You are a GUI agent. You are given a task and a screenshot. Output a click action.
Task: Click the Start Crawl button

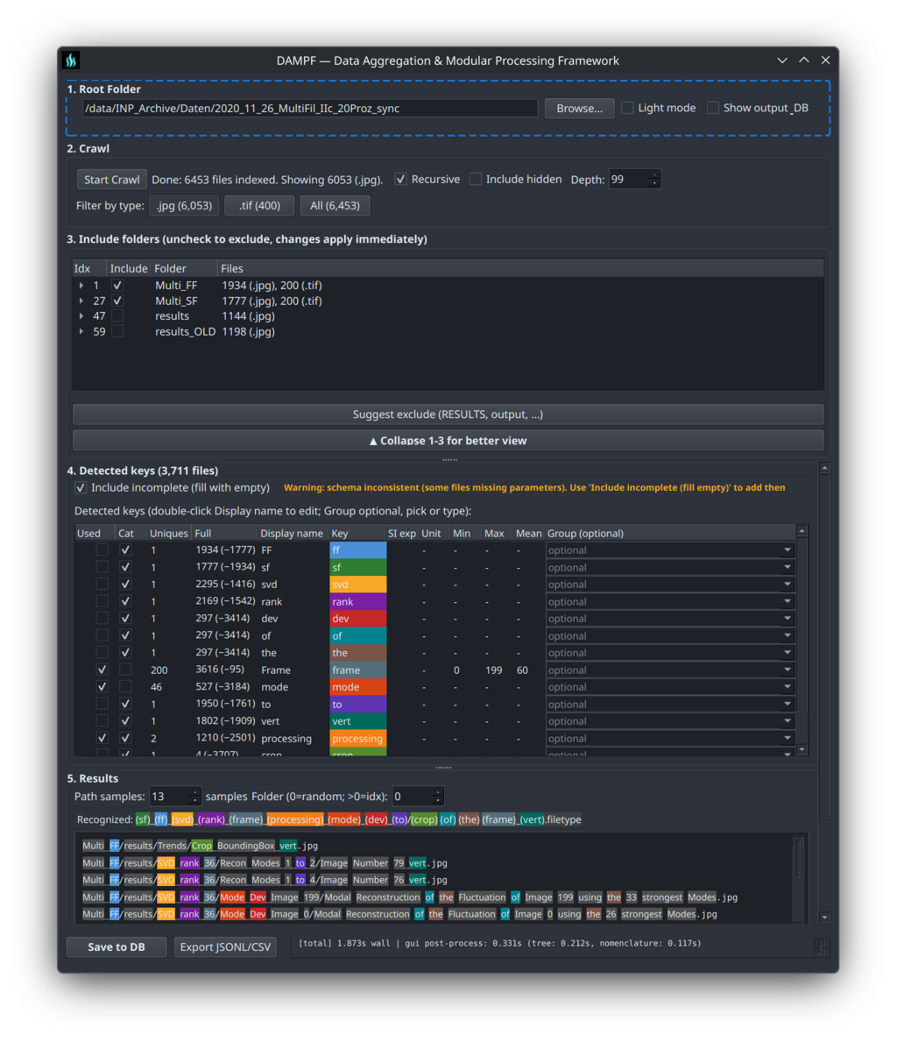coord(111,180)
